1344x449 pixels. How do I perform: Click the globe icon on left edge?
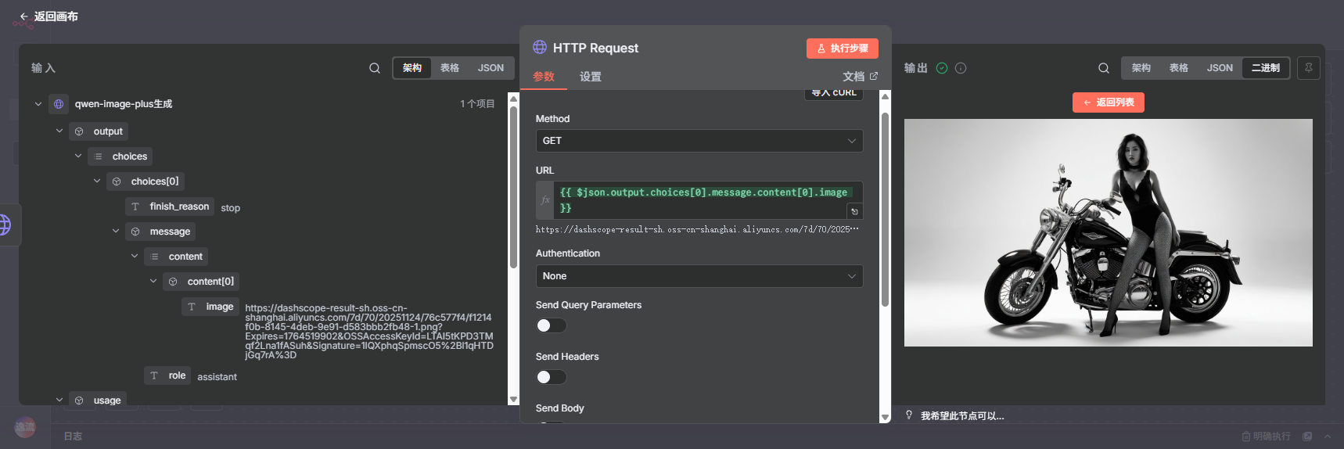tap(5, 225)
